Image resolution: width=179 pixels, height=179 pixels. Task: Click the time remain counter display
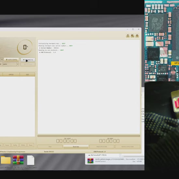pyautogui.click(x=109, y=141)
